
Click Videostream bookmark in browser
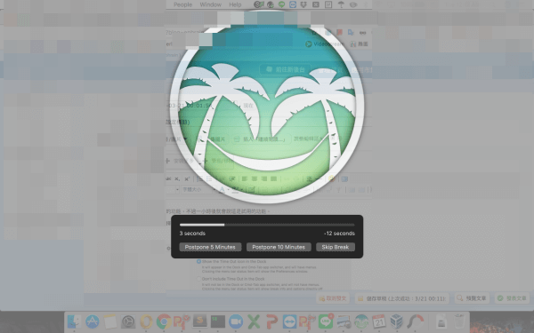coord(325,44)
